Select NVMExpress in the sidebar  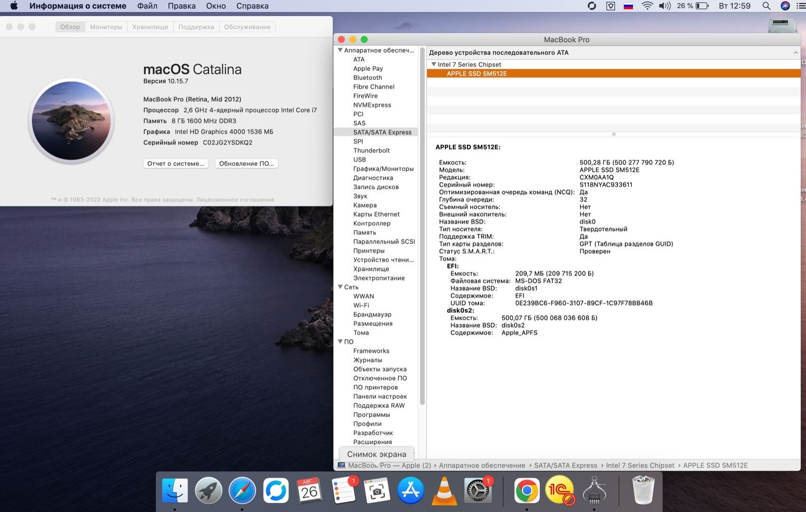pos(372,105)
